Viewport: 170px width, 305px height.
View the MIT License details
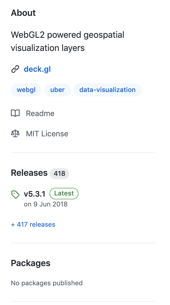point(47,133)
